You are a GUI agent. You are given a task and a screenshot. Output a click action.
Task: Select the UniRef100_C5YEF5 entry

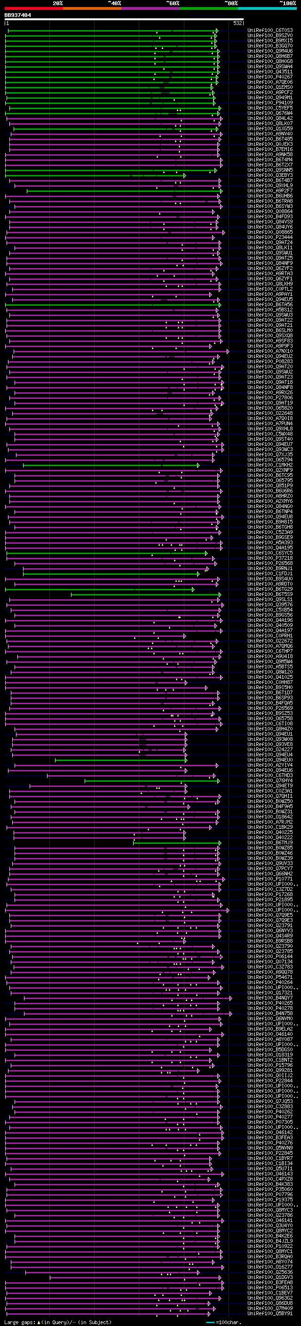[270, 108]
